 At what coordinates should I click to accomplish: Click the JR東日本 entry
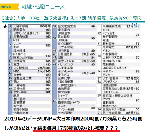(64, 33)
